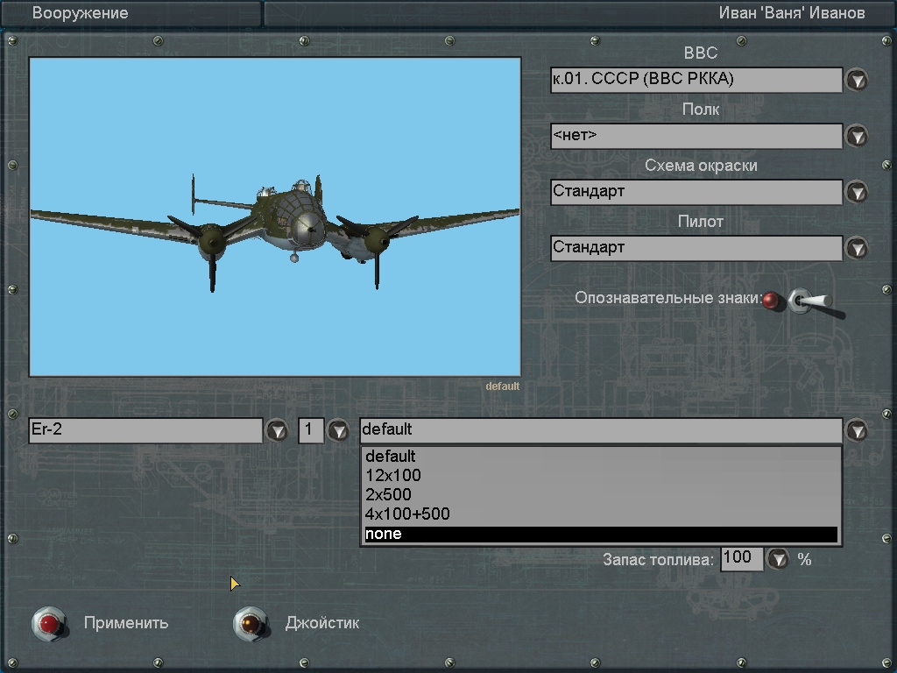This screenshot has width=897, height=673.
Task: Click the fuel amount field showing 100
Action: [741, 559]
